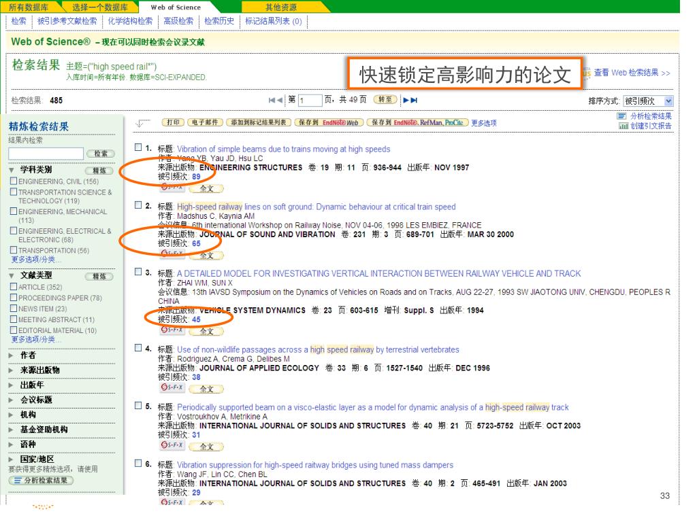
Task: Select the Web of Science tab
Action: 176,7
